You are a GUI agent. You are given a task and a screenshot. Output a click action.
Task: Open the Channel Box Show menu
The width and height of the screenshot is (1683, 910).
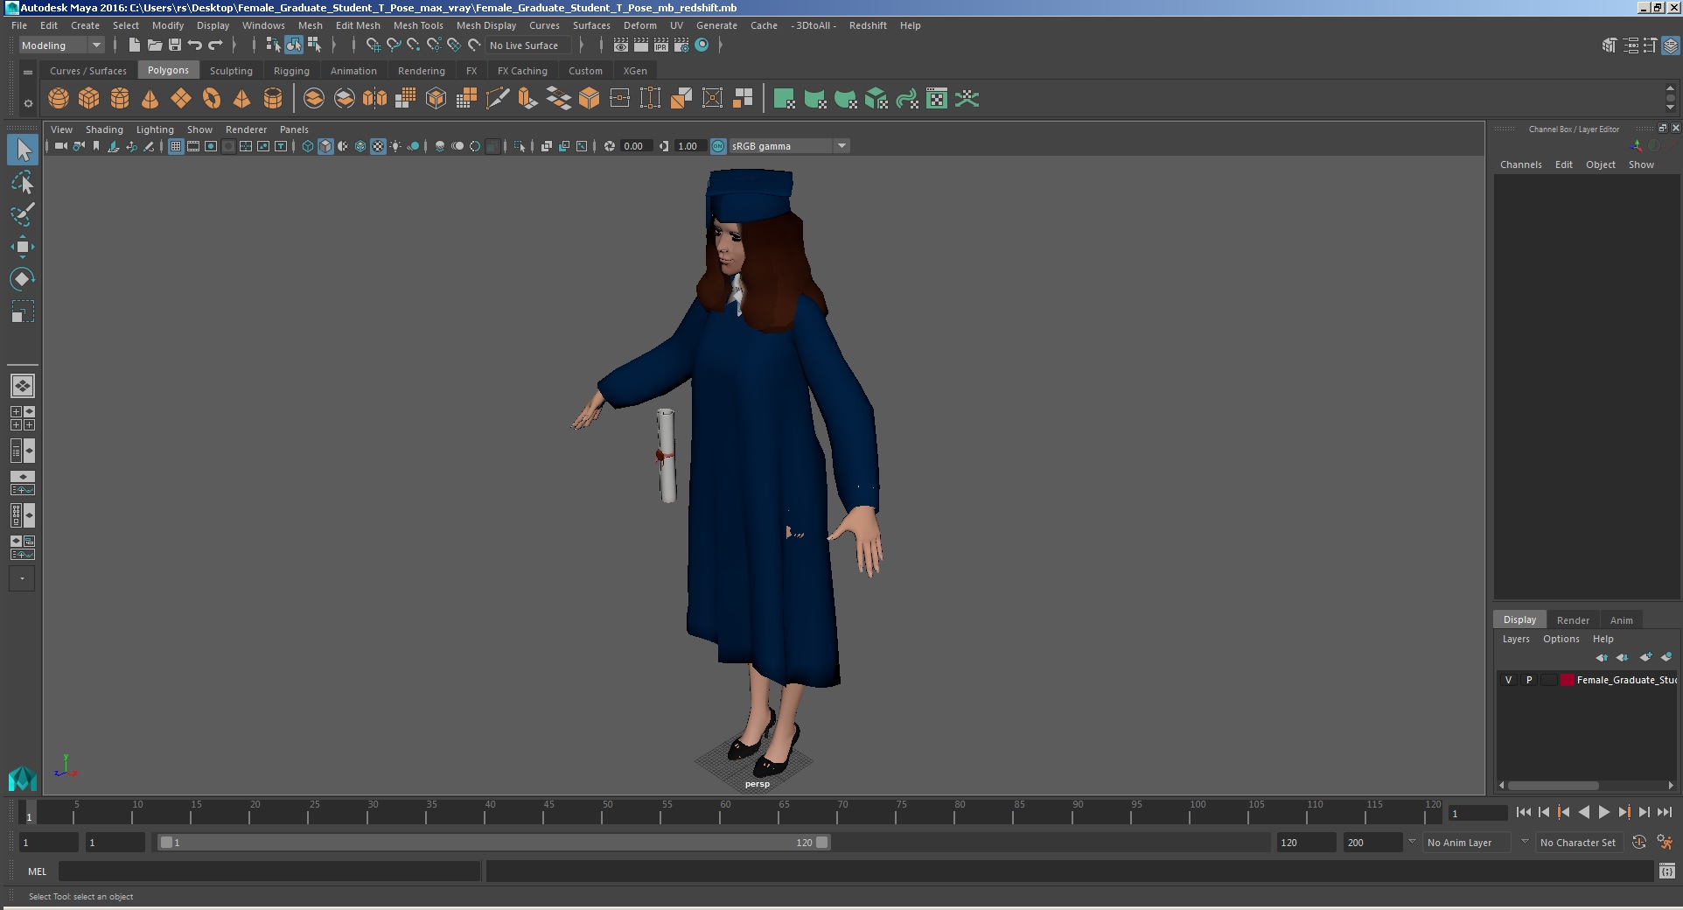(x=1641, y=164)
